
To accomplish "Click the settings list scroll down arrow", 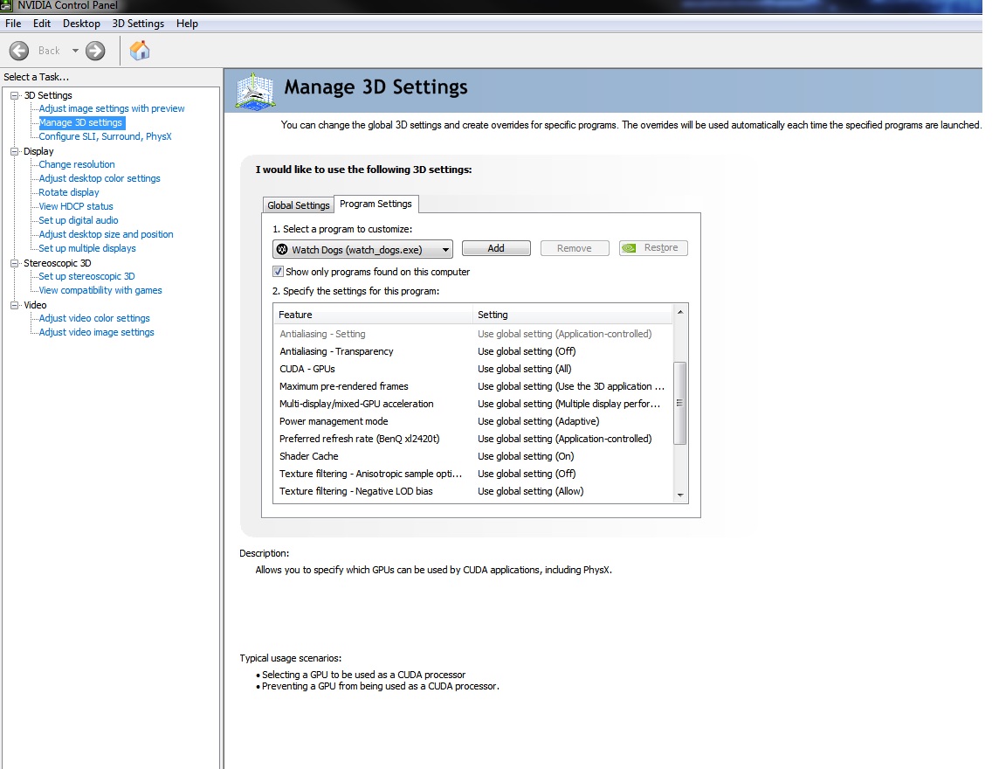I will [680, 495].
